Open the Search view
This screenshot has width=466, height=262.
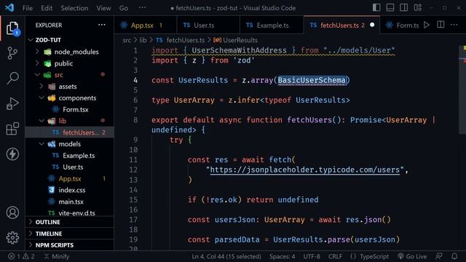point(12,78)
